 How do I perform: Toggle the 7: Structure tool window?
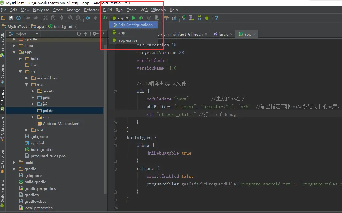pos(2,129)
